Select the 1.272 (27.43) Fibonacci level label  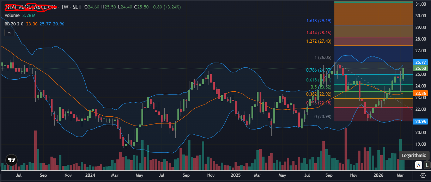319,41
